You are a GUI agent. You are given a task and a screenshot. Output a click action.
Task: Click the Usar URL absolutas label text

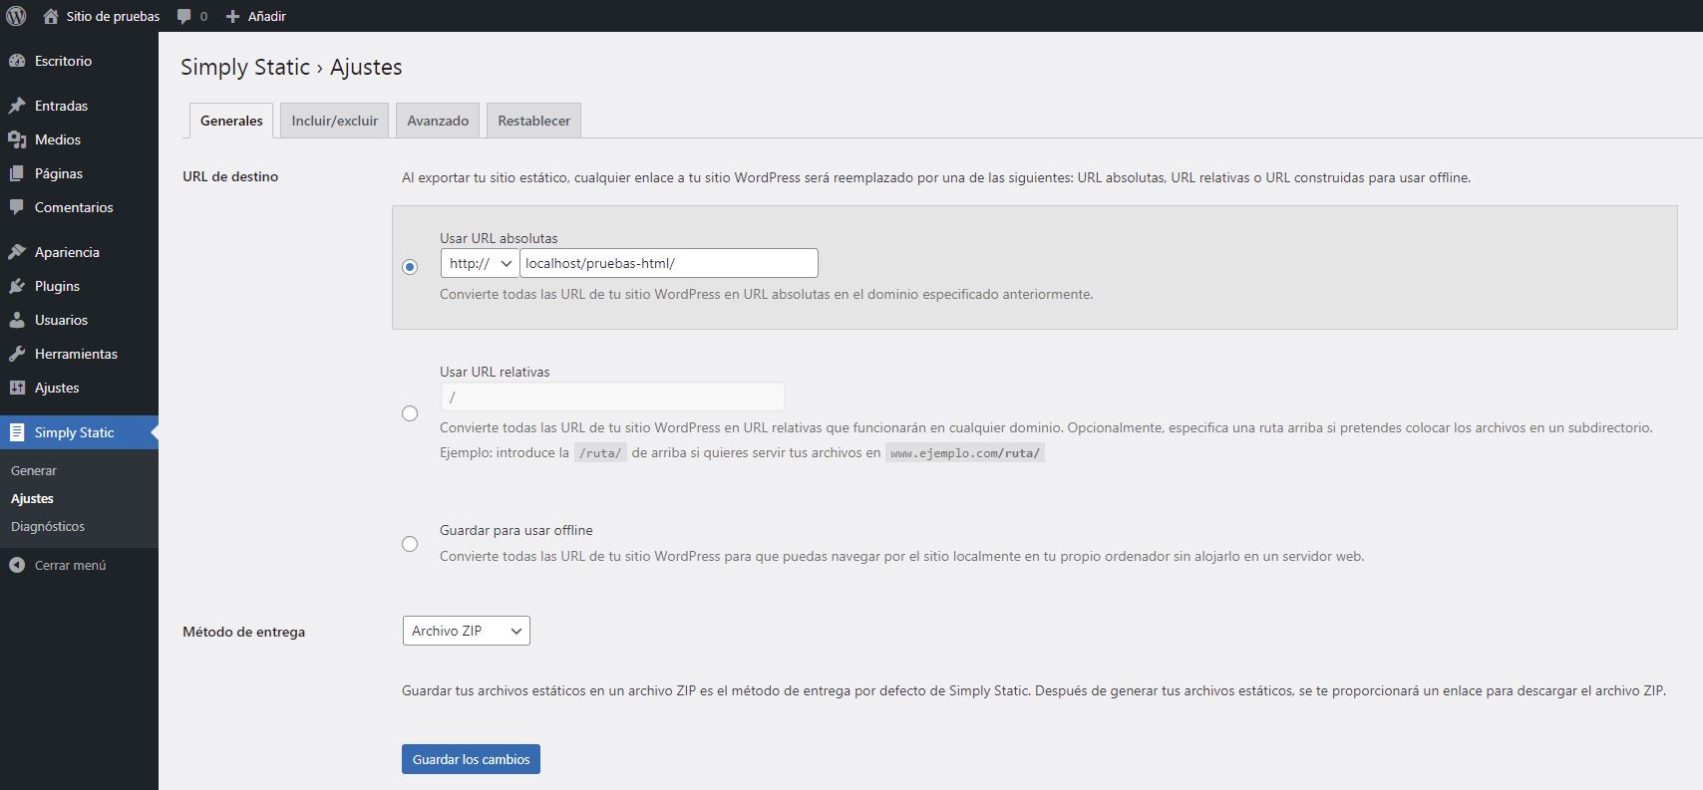tap(499, 238)
